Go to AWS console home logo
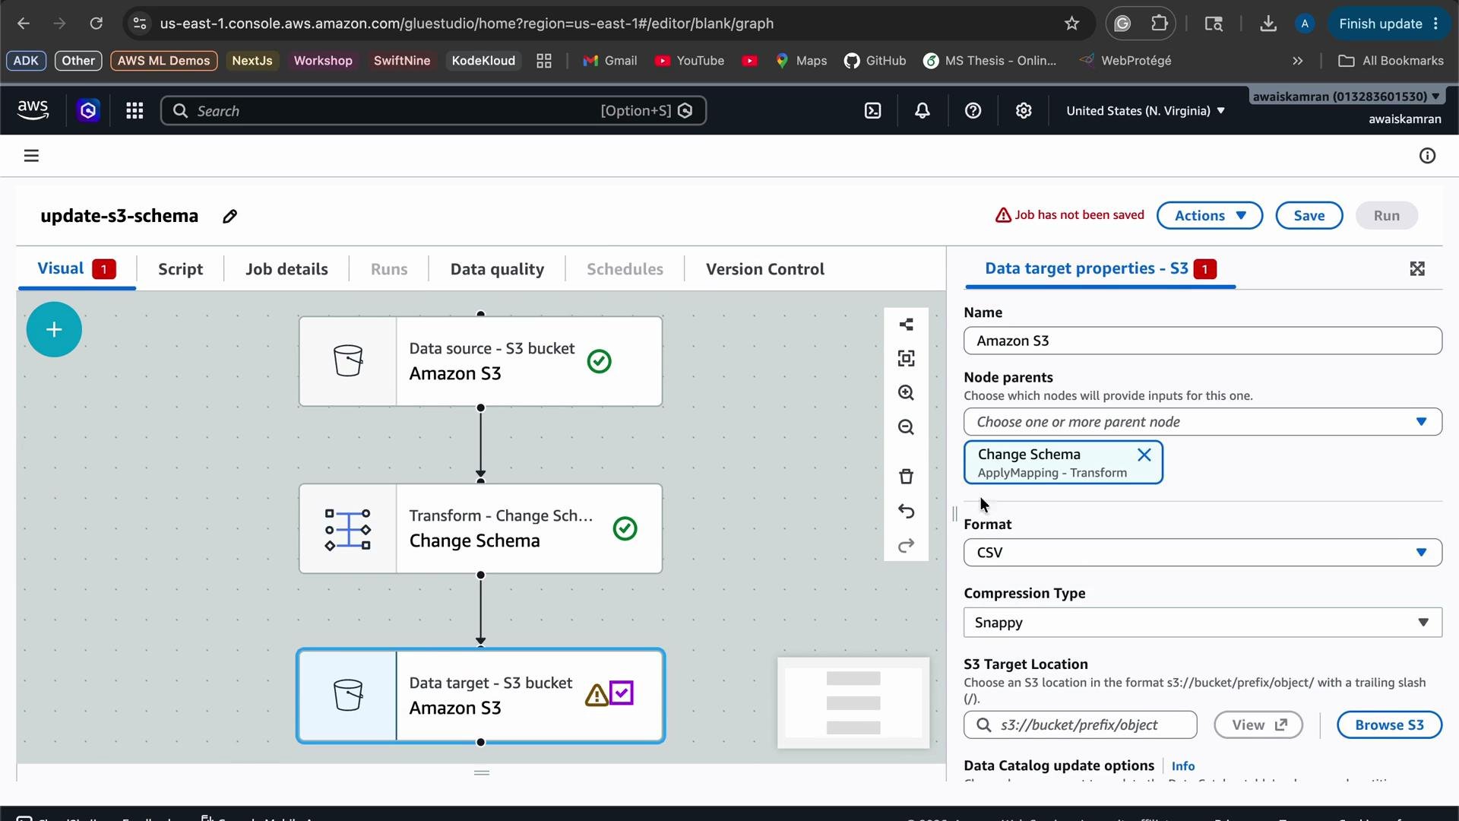1459x821 pixels. [33, 111]
